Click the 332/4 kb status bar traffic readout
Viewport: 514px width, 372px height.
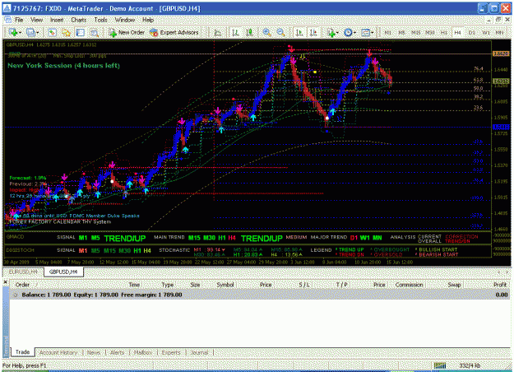coord(470,365)
